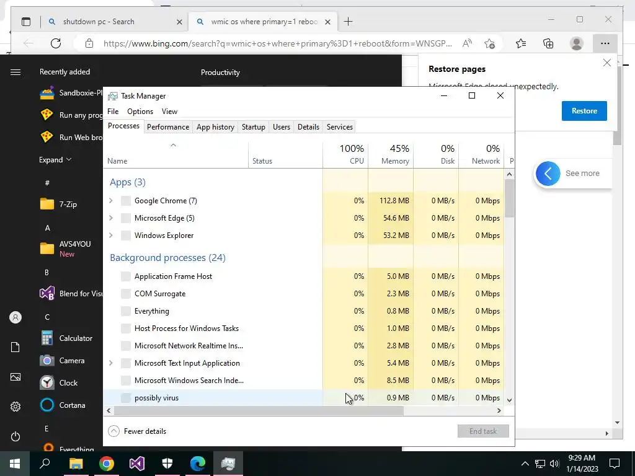Screen dimensions: 635x476
Task: Sort processes by Memory column
Action: [391, 154]
